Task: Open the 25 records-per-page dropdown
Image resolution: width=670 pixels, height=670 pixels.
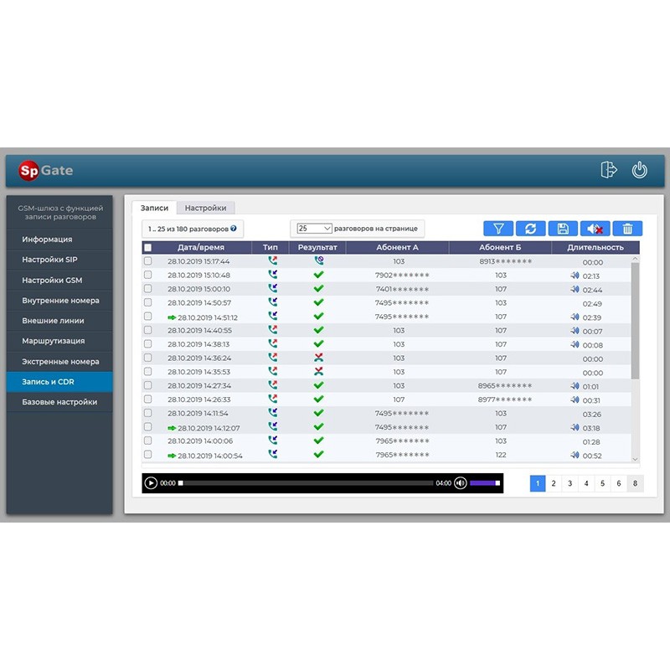Action: pos(315,228)
